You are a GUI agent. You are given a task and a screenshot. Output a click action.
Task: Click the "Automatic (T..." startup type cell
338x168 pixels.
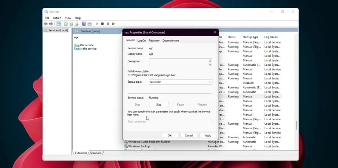click(252, 87)
